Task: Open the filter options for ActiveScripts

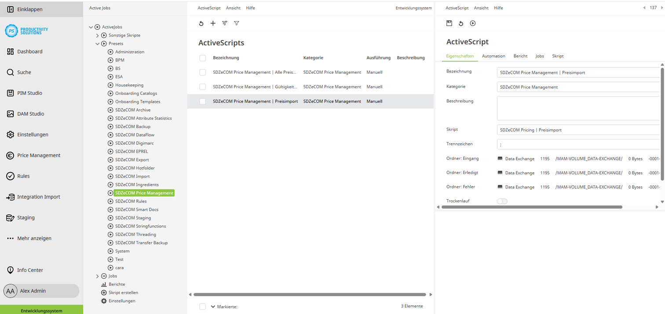Action: 237,23
